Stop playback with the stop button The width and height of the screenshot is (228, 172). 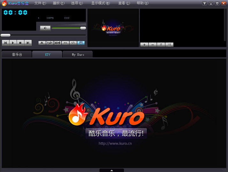click(x=20, y=43)
